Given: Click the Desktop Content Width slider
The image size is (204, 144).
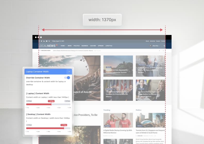Looking at the screenshot, I should coord(48,128).
